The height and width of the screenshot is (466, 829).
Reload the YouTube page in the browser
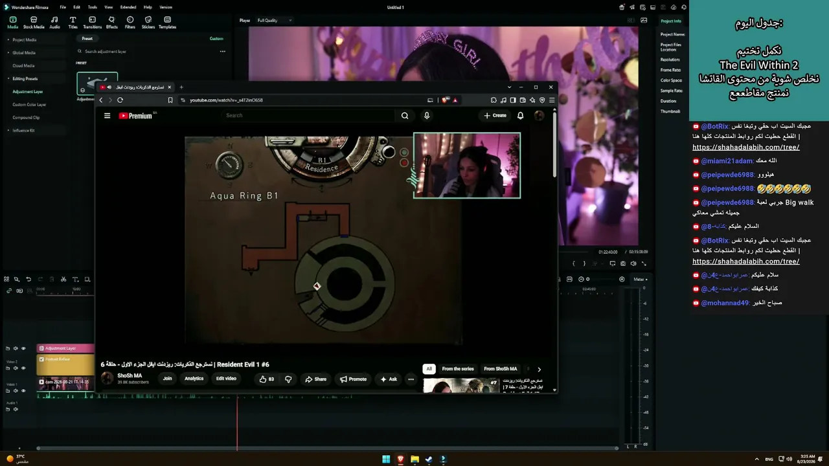tap(120, 100)
